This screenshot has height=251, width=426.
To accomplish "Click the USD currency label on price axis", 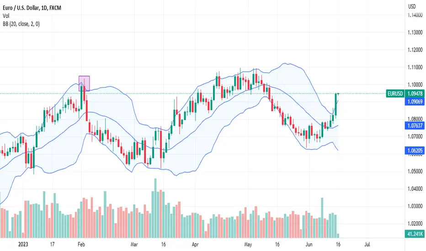I will pyautogui.click(x=412, y=6).
